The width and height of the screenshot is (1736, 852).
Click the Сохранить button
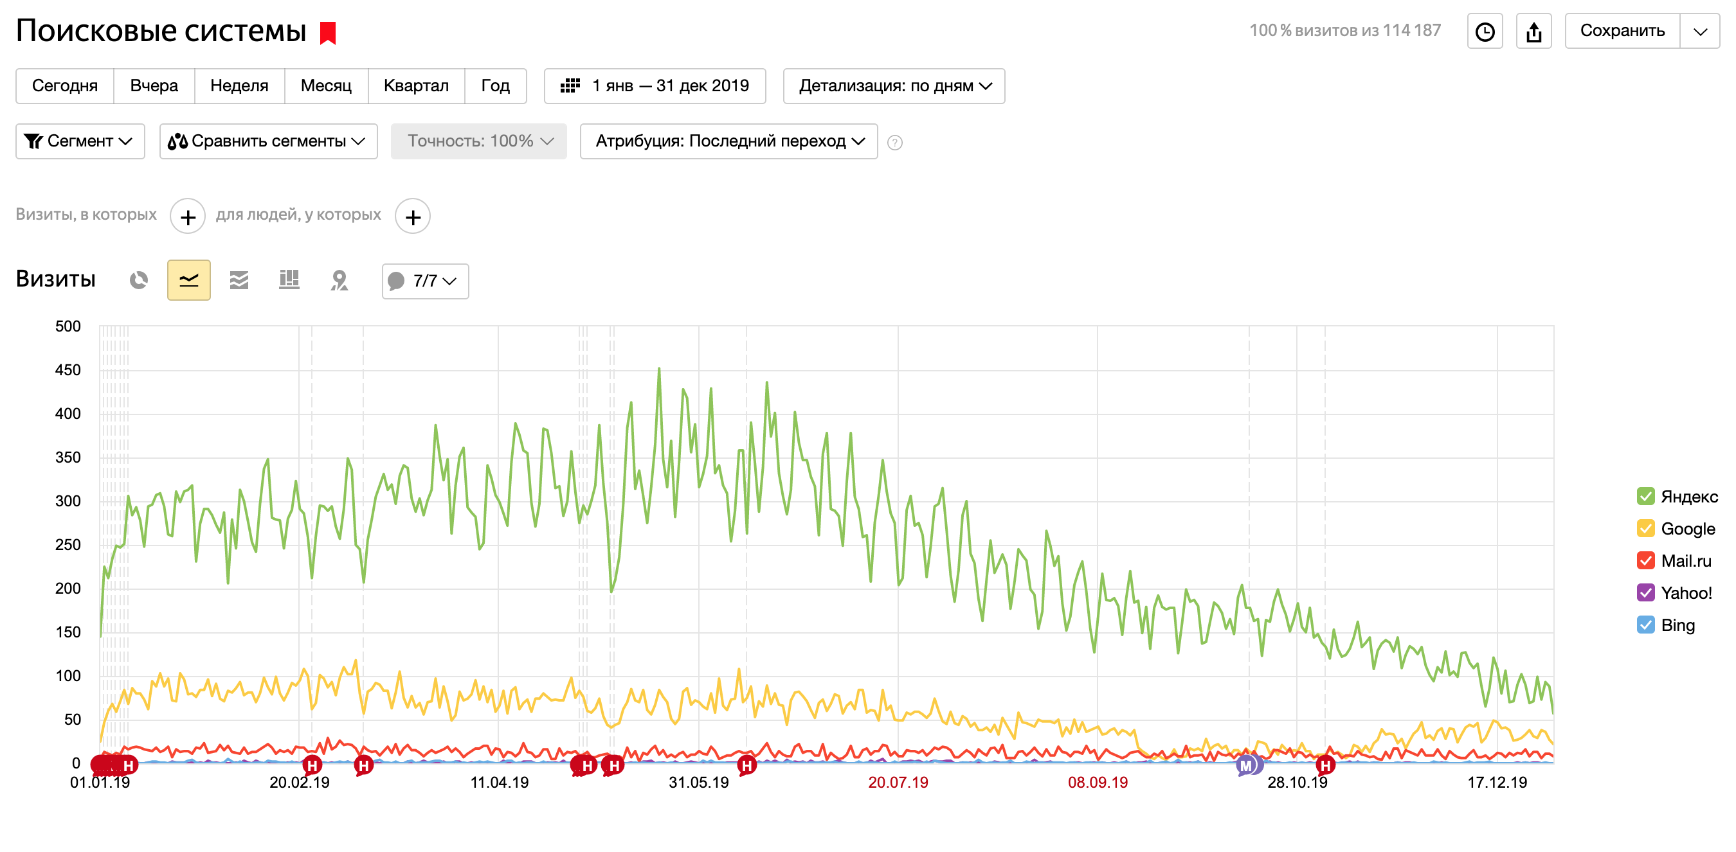1622,31
